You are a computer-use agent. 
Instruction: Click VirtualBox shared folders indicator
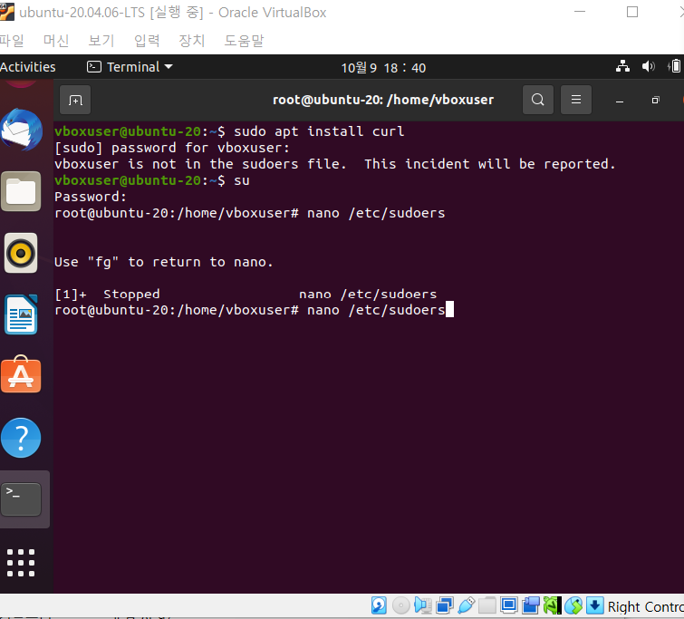tap(487, 605)
